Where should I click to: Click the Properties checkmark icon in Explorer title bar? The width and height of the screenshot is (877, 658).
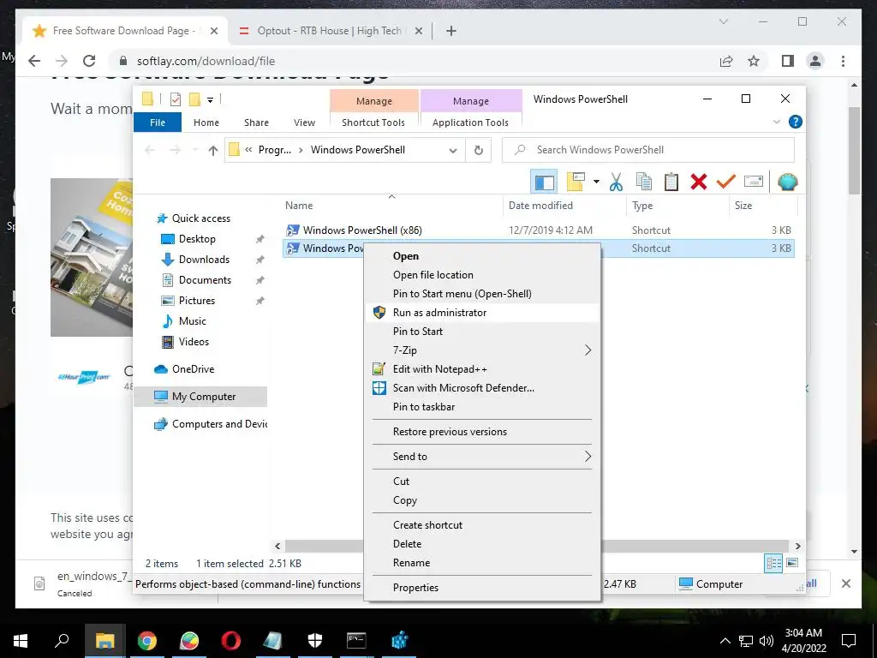click(176, 99)
